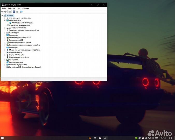Scan for hardware changes with the monitor icon

(21, 12)
